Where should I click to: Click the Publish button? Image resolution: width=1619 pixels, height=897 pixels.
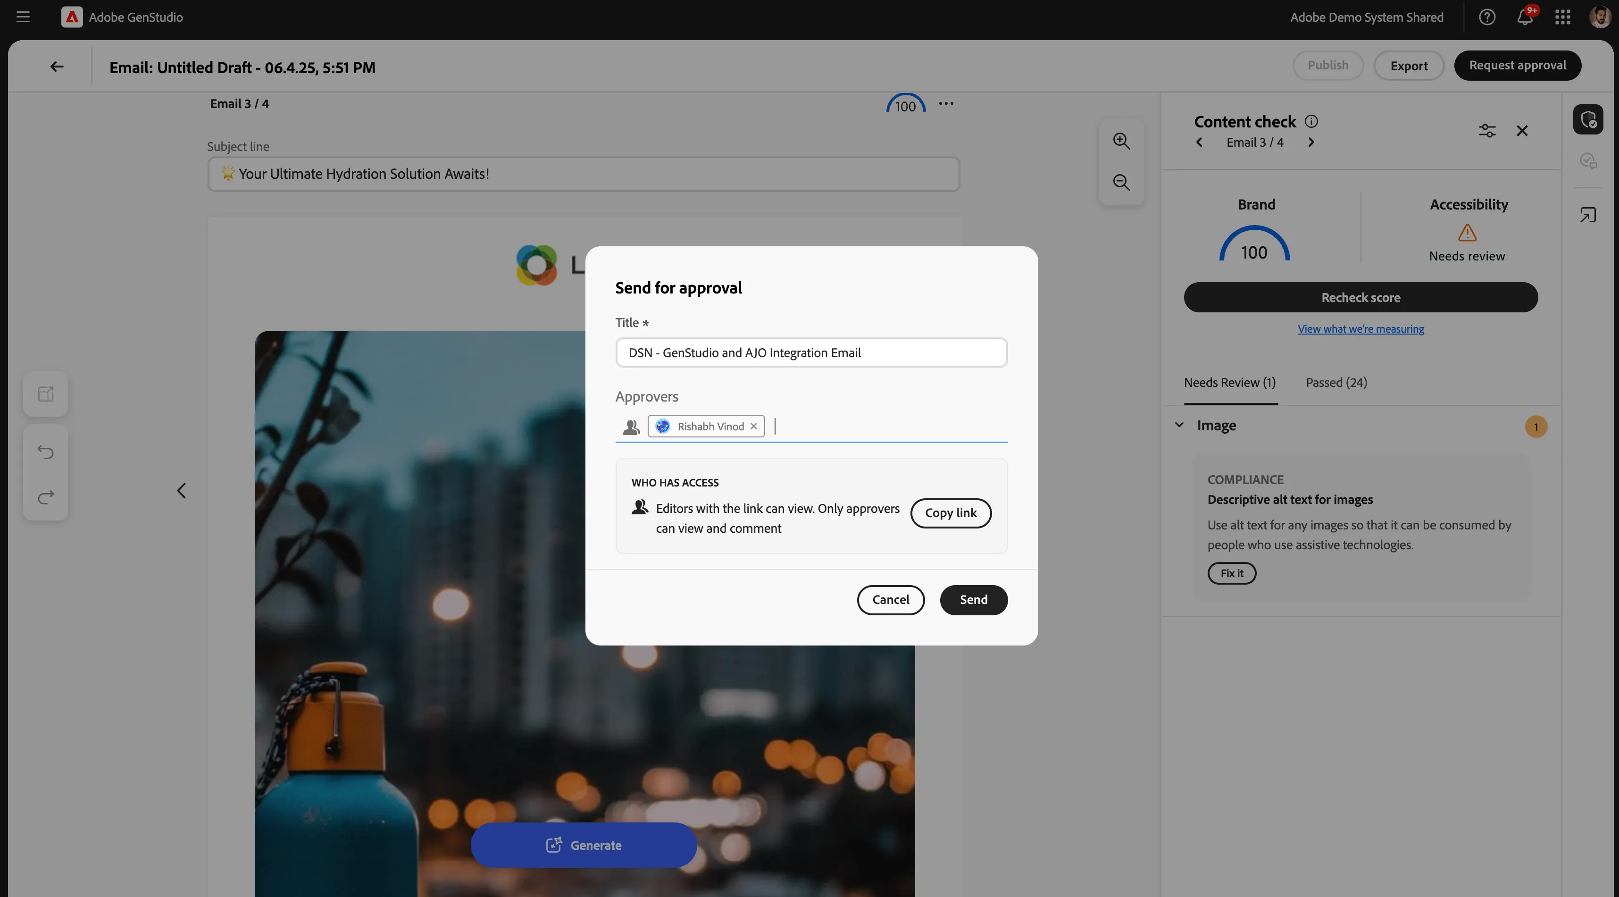(x=1327, y=66)
